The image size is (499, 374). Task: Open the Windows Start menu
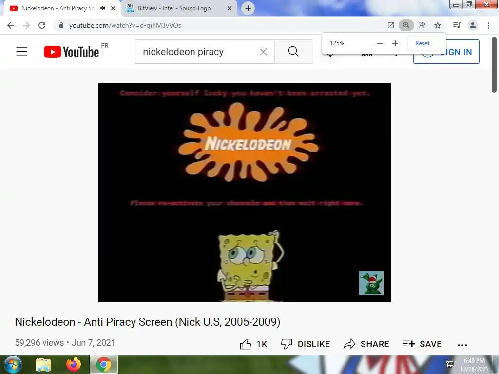tap(12, 364)
